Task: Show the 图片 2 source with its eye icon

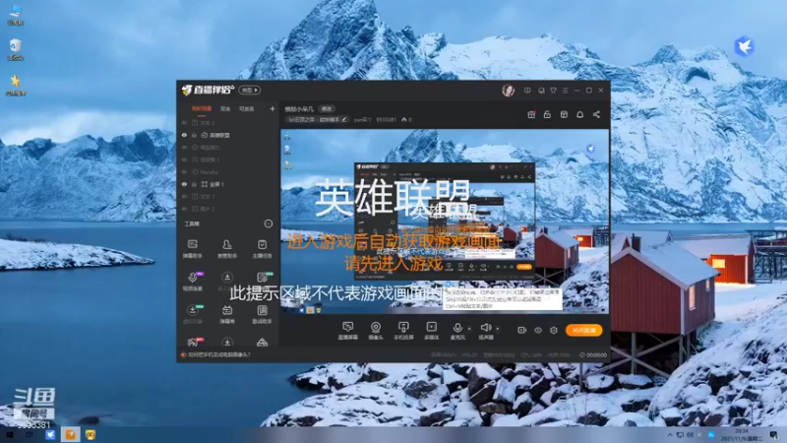Action: point(184,209)
